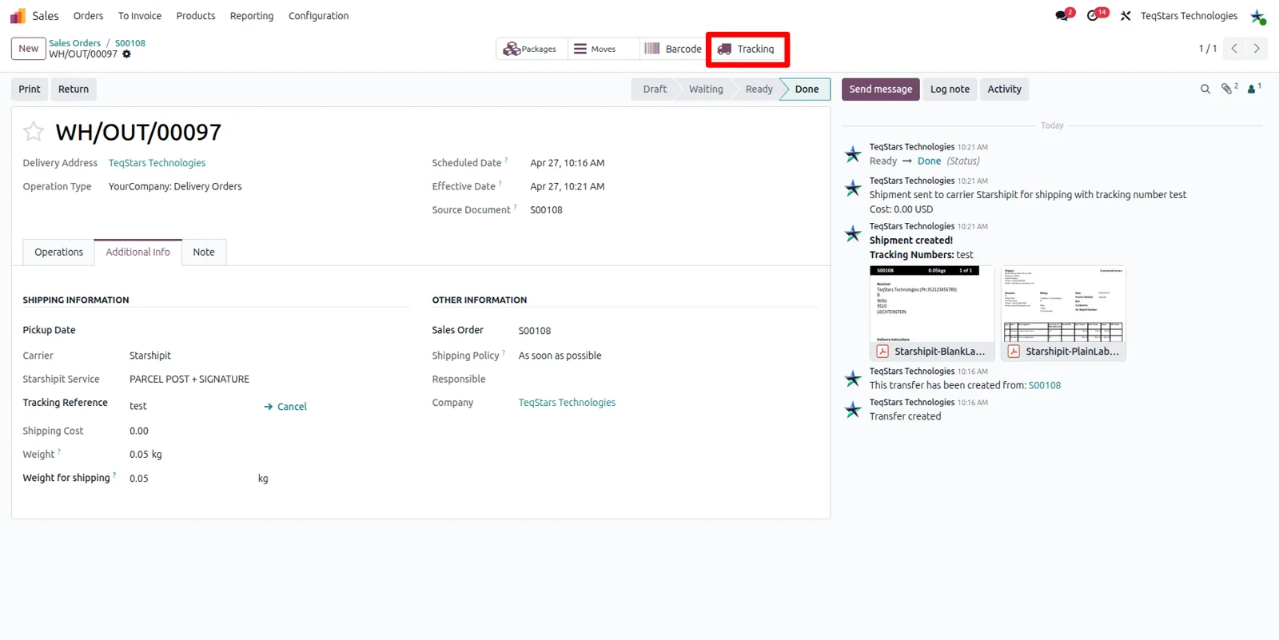The height and width of the screenshot is (640, 1279).
Task: Open the Barcode smart button
Action: pos(673,49)
